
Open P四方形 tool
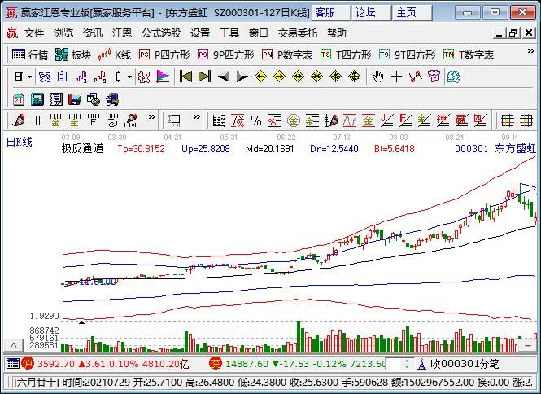164,55
